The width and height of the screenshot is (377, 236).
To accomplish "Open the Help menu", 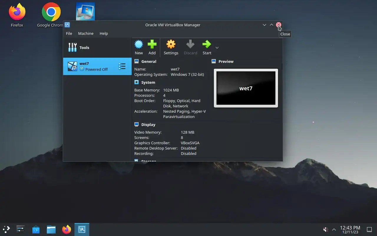I will click(x=104, y=33).
